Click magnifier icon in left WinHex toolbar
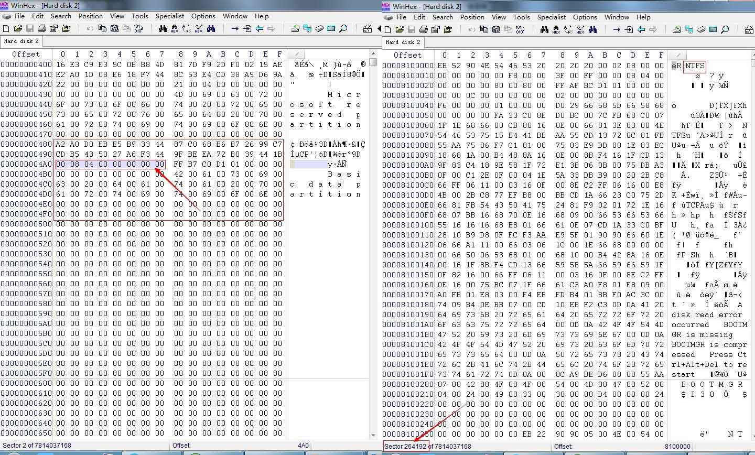This screenshot has height=455, width=755. 343,29
